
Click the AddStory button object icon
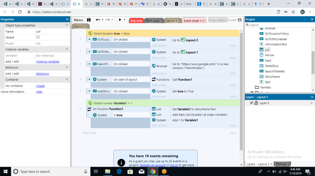[94, 91]
